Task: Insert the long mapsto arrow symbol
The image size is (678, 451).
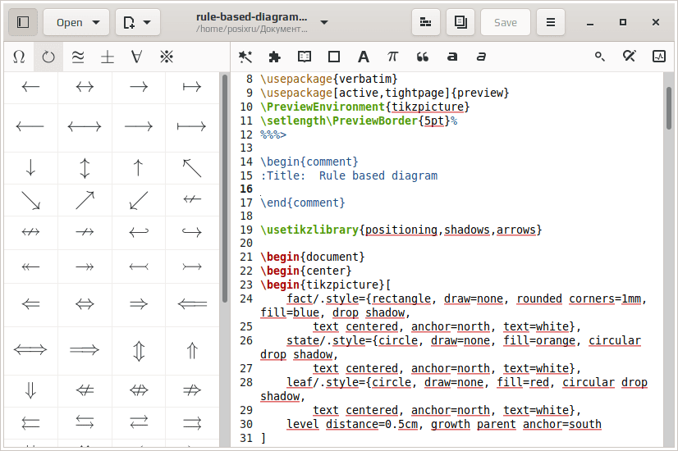Action: pyautogui.click(x=192, y=126)
